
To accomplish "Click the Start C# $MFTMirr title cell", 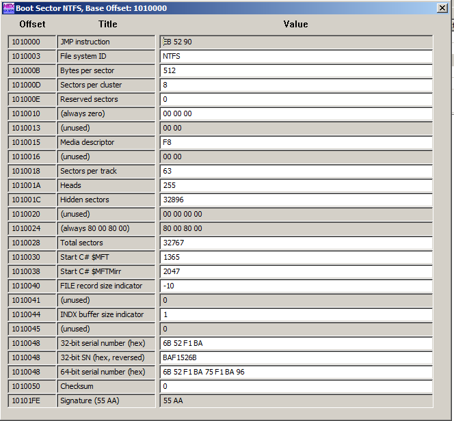I will click(106, 272).
